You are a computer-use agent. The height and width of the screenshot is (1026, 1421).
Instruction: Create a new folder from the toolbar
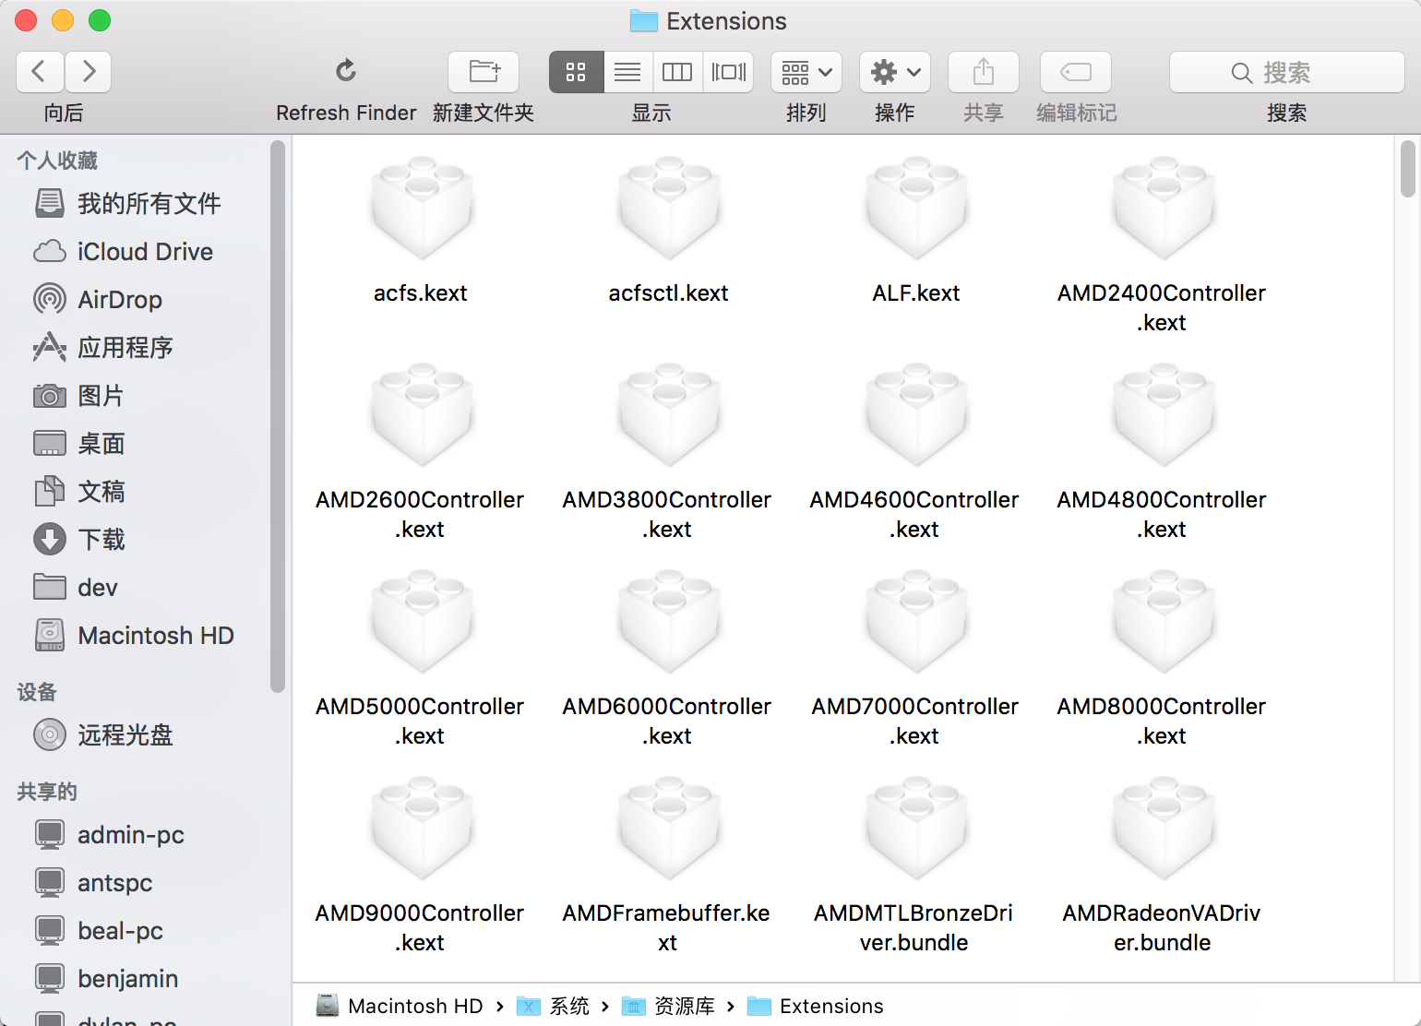click(484, 72)
